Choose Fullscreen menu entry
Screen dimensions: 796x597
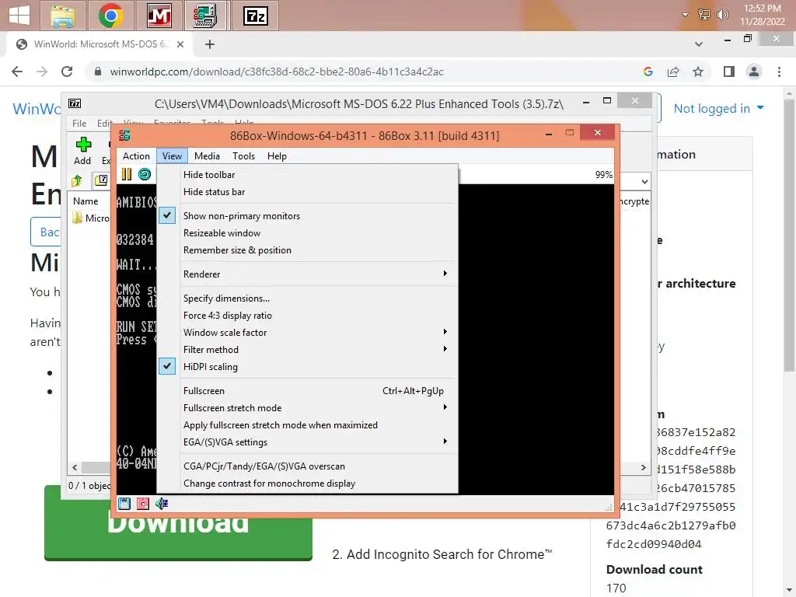(308, 391)
